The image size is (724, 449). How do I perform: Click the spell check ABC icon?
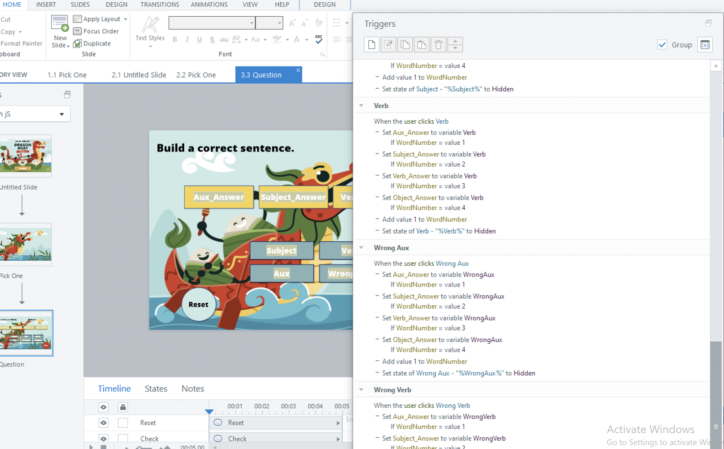[x=319, y=39]
